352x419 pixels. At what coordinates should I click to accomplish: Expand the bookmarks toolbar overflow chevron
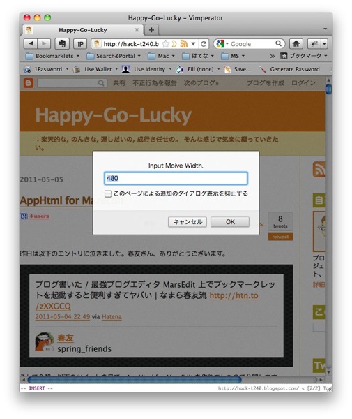(x=272, y=56)
